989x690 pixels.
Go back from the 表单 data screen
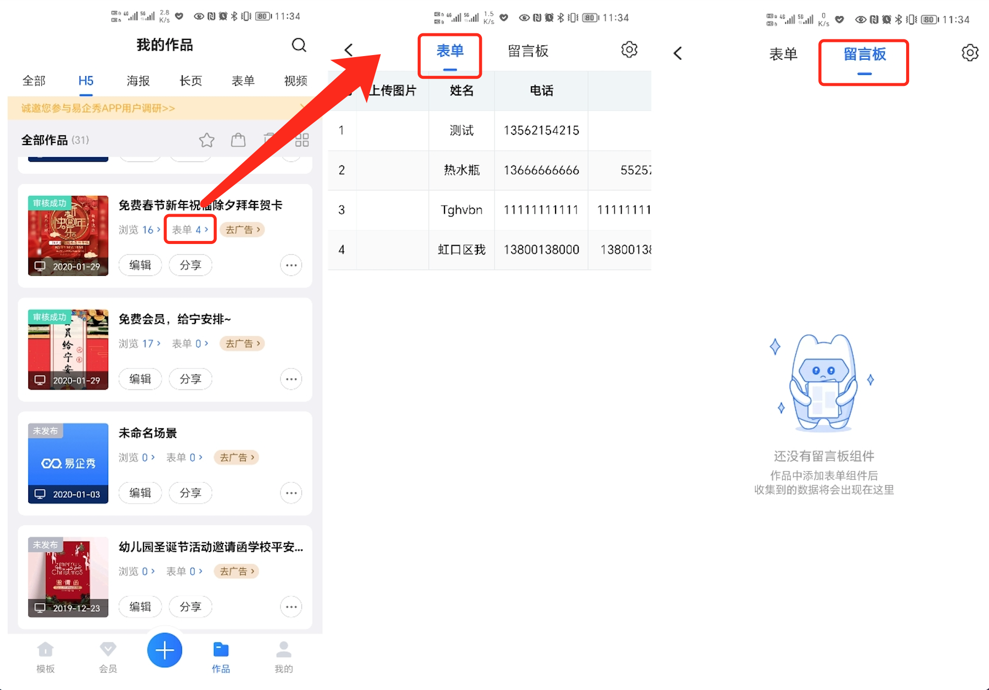click(349, 50)
